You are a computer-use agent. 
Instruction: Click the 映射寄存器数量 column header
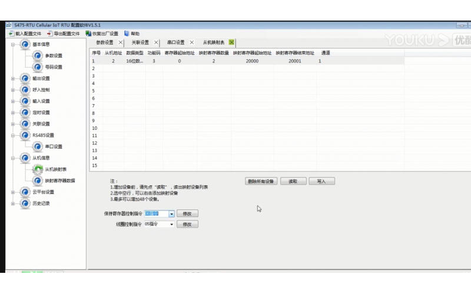pos(214,53)
